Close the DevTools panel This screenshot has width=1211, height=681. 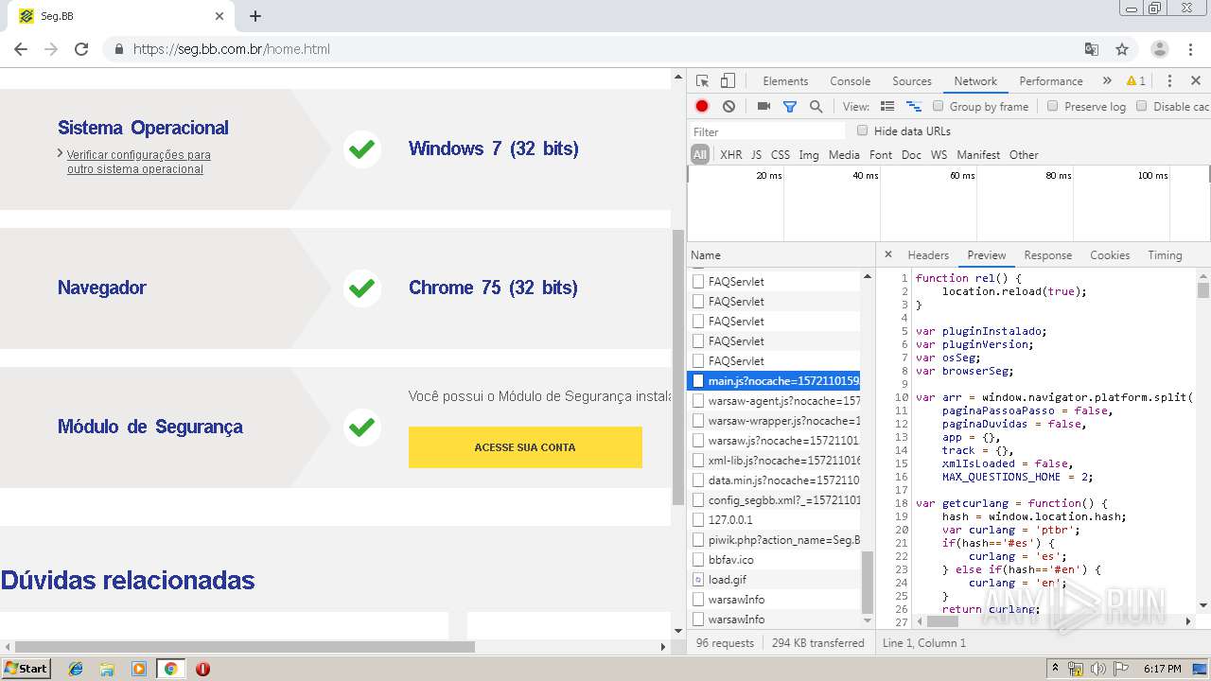1196,81
